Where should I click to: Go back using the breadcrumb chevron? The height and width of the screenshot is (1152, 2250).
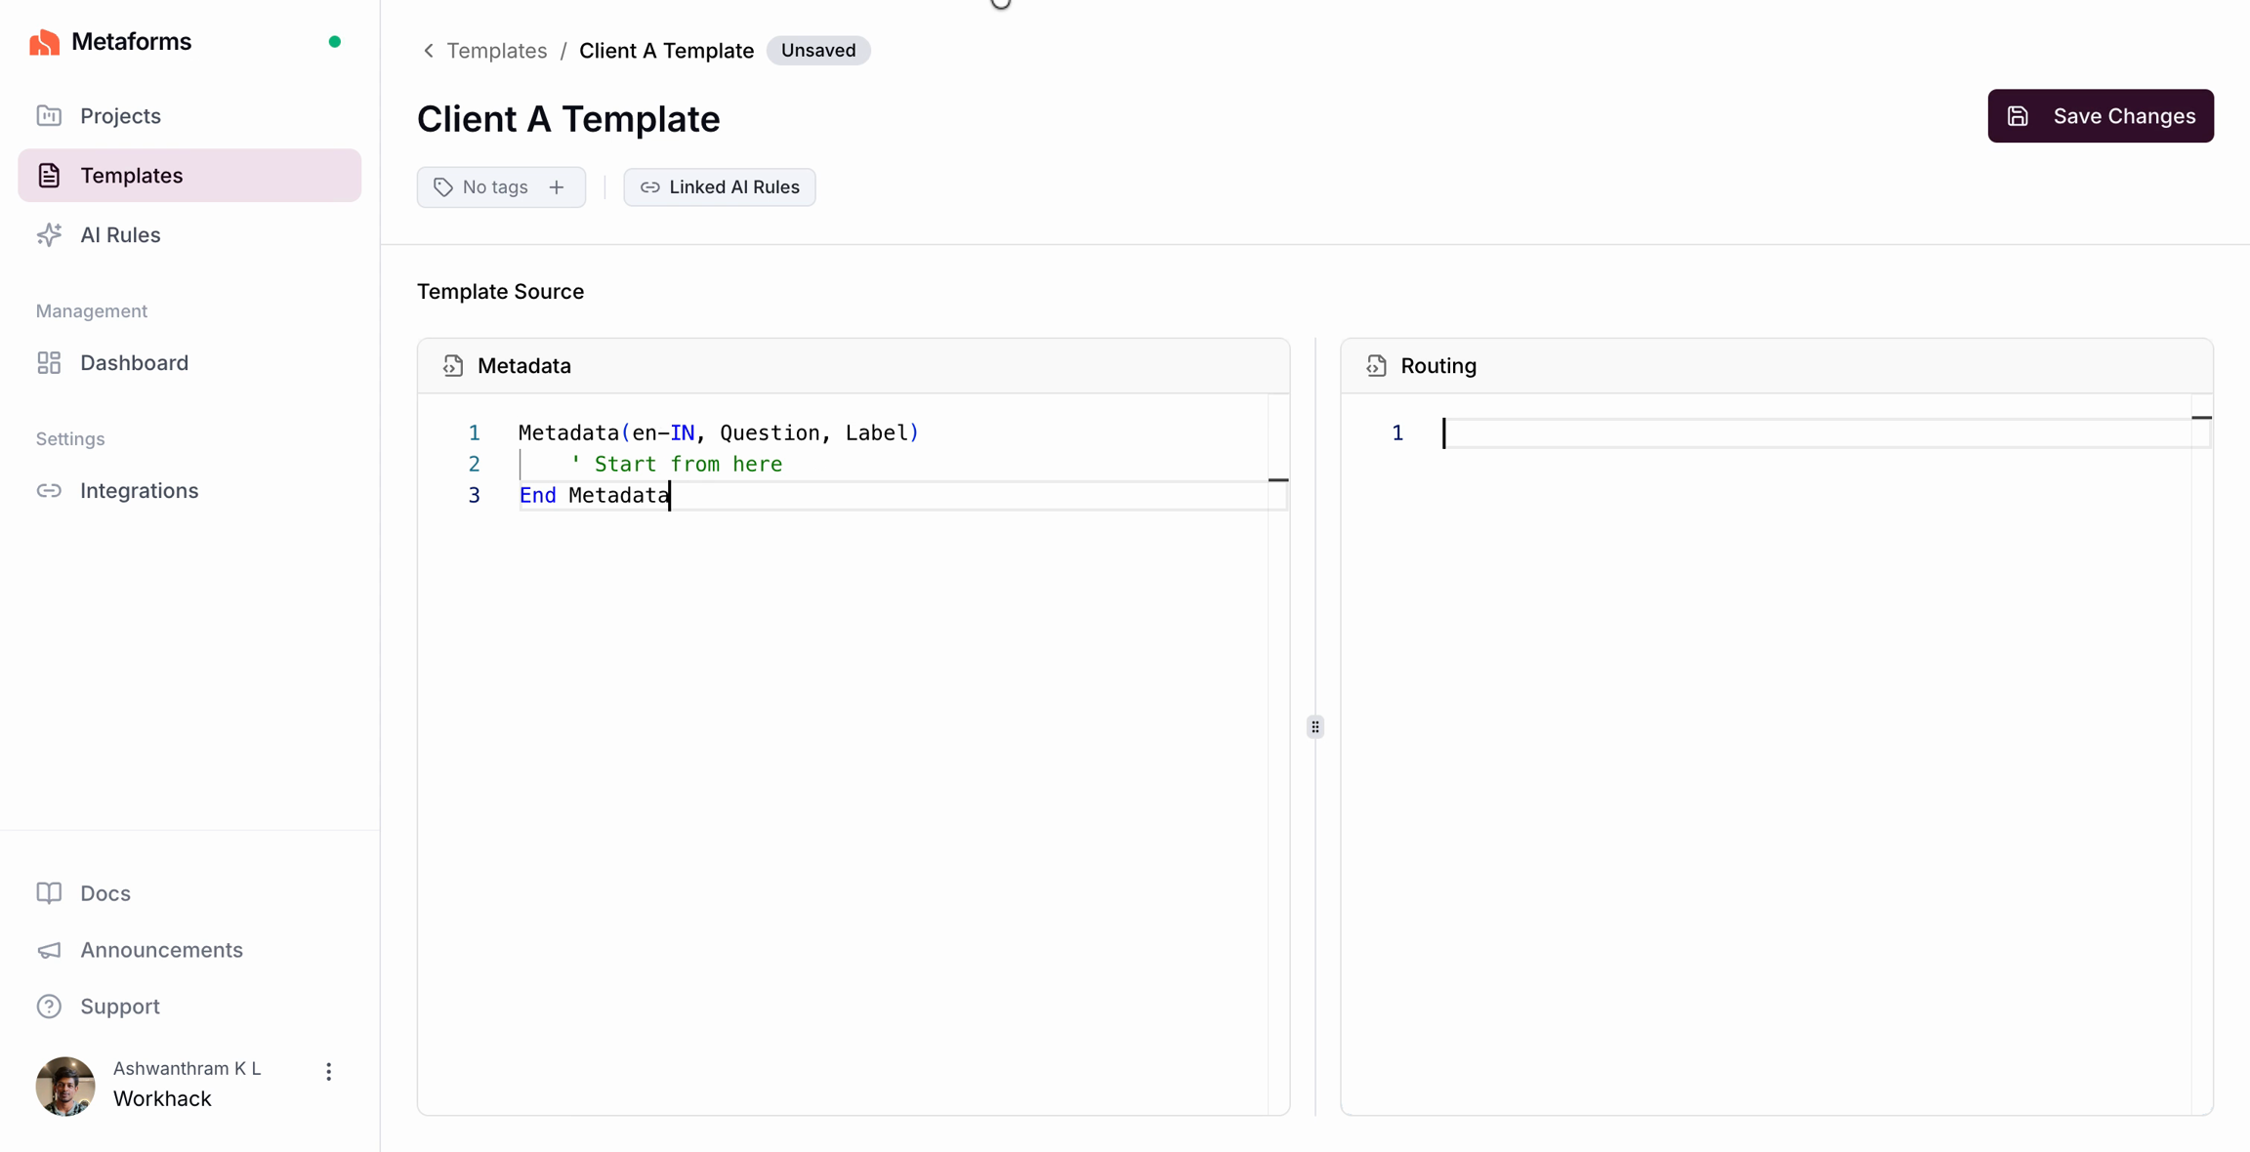click(429, 51)
